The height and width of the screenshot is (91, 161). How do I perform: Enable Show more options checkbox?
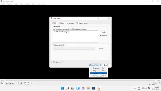[51, 62]
